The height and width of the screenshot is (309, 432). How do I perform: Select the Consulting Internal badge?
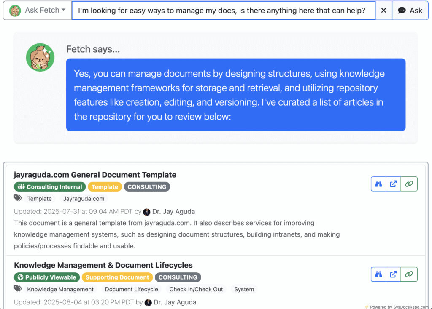tap(50, 187)
